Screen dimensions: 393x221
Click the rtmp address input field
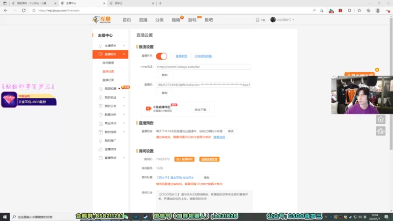pyautogui.click(x=203, y=67)
